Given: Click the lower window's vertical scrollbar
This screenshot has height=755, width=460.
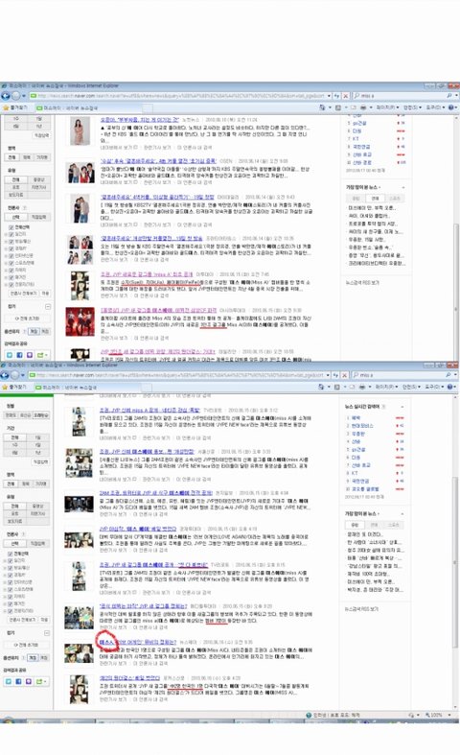Looking at the screenshot, I should point(455,554).
